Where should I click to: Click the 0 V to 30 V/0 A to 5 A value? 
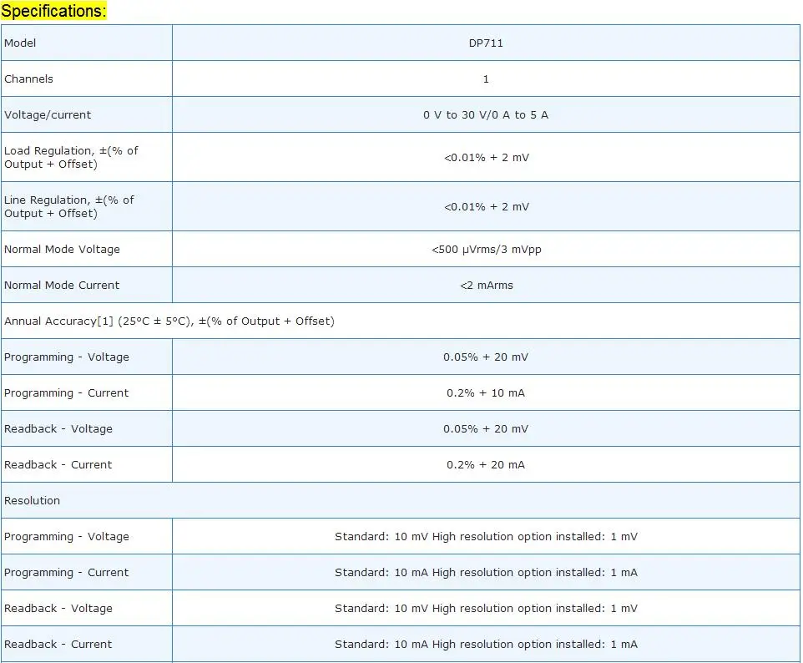pos(486,115)
